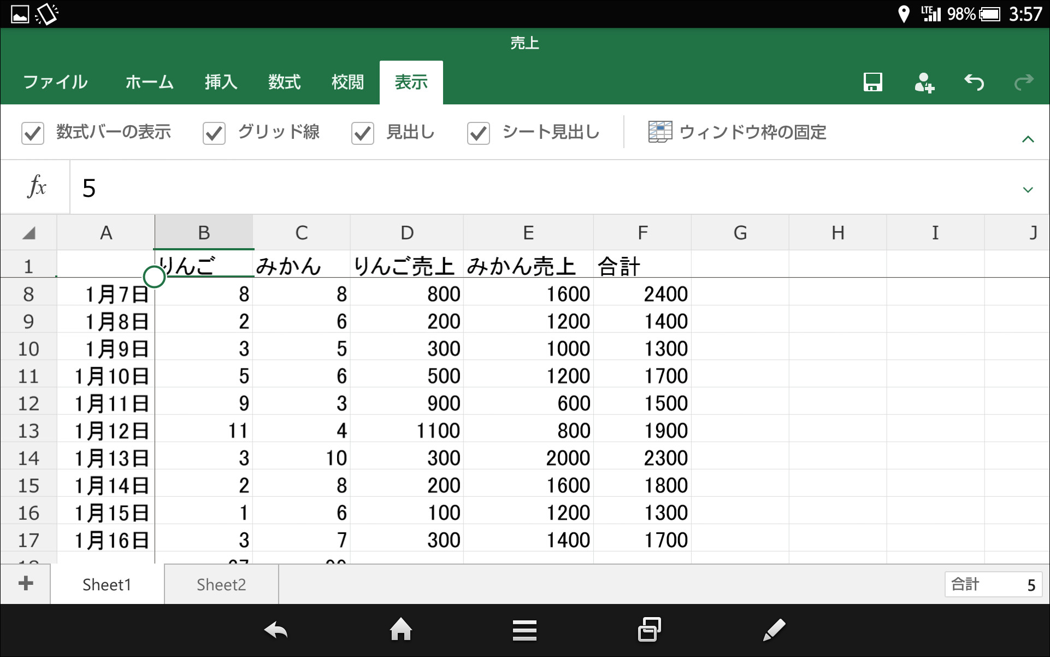Click the fx formula icon
Viewport: 1050px width, 657px height.
tap(34, 186)
